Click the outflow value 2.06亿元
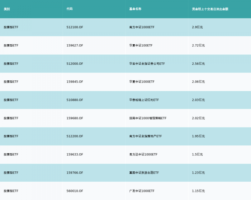This screenshot has height=200, width=251. coord(198,82)
